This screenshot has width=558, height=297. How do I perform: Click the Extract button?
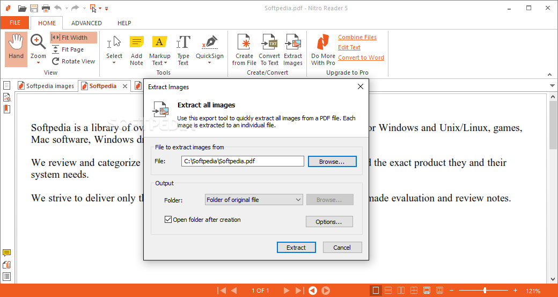(x=296, y=248)
